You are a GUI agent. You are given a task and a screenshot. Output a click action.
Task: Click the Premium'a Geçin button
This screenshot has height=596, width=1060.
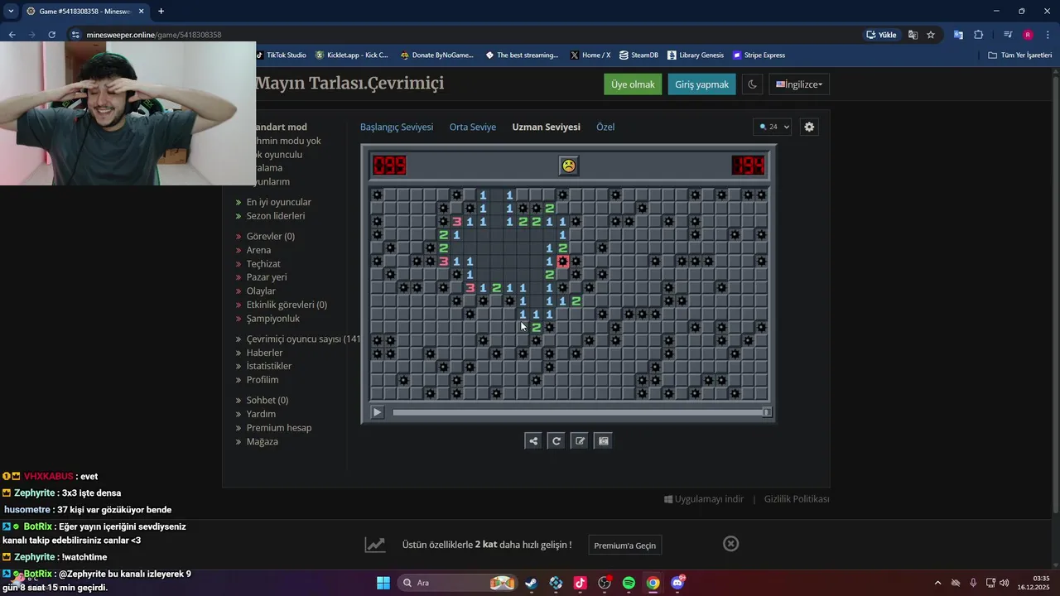pyautogui.click(x=624, y=546)
